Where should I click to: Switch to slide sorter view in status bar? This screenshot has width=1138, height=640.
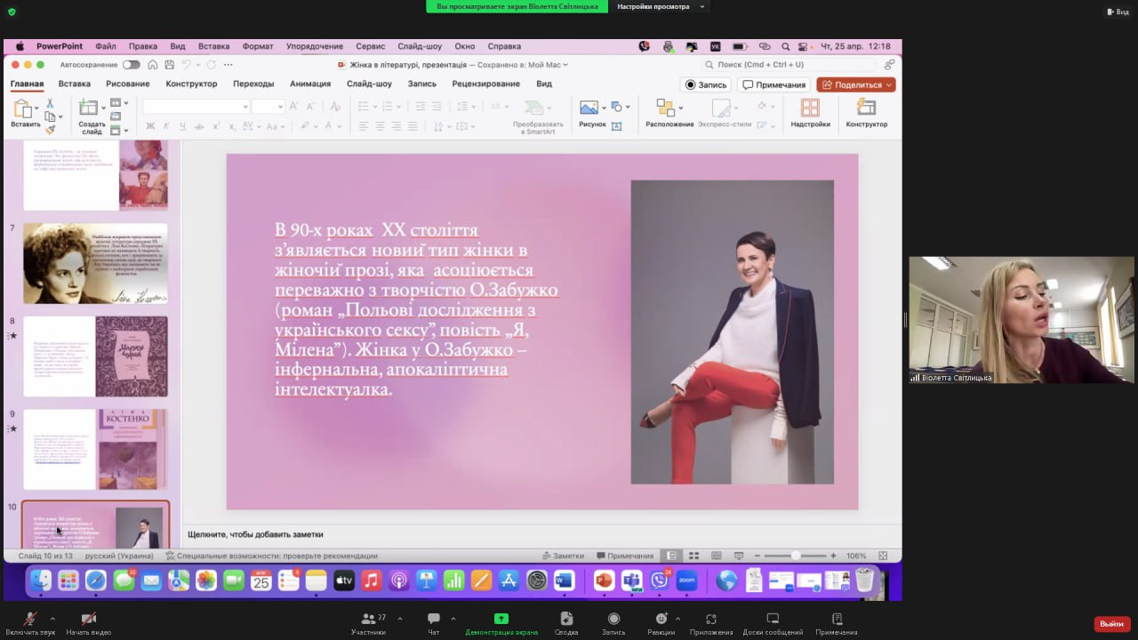click(694, 556)
